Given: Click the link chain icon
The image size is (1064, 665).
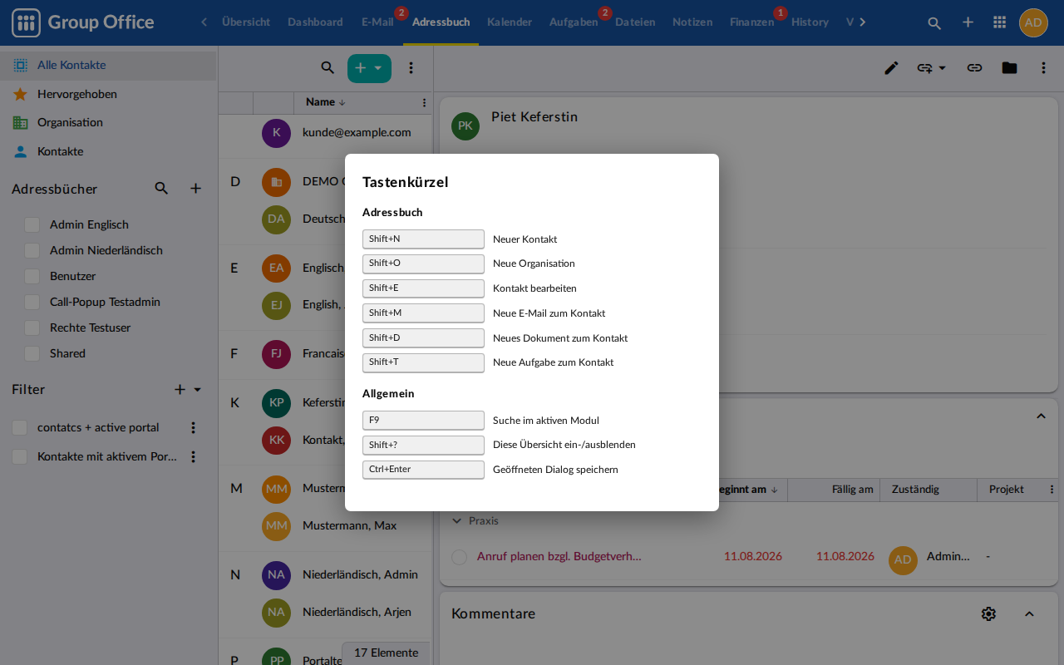Looking at the screenshot, I should coord(974,68).
